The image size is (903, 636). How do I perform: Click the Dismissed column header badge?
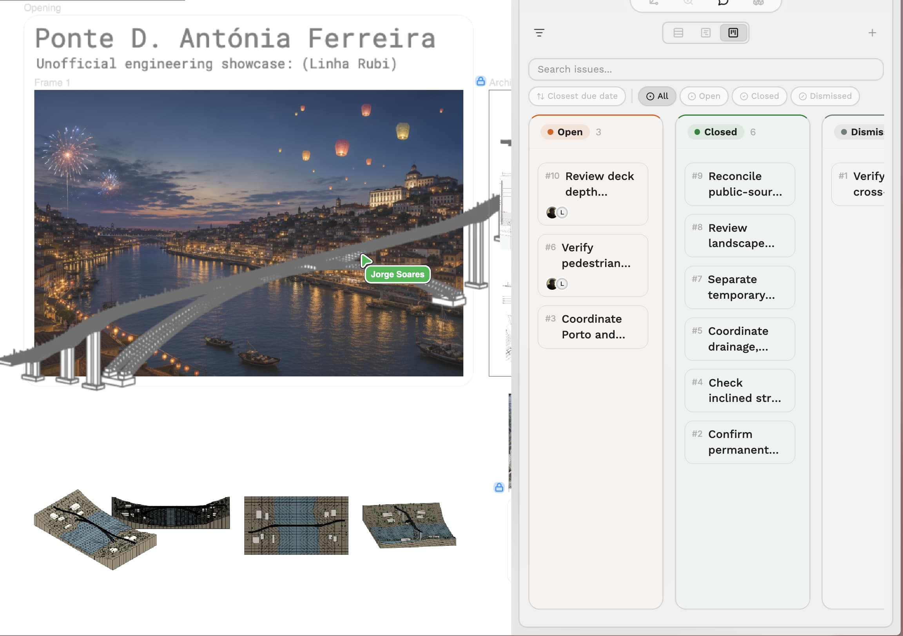pyautogui.click(x=860, y=132)
